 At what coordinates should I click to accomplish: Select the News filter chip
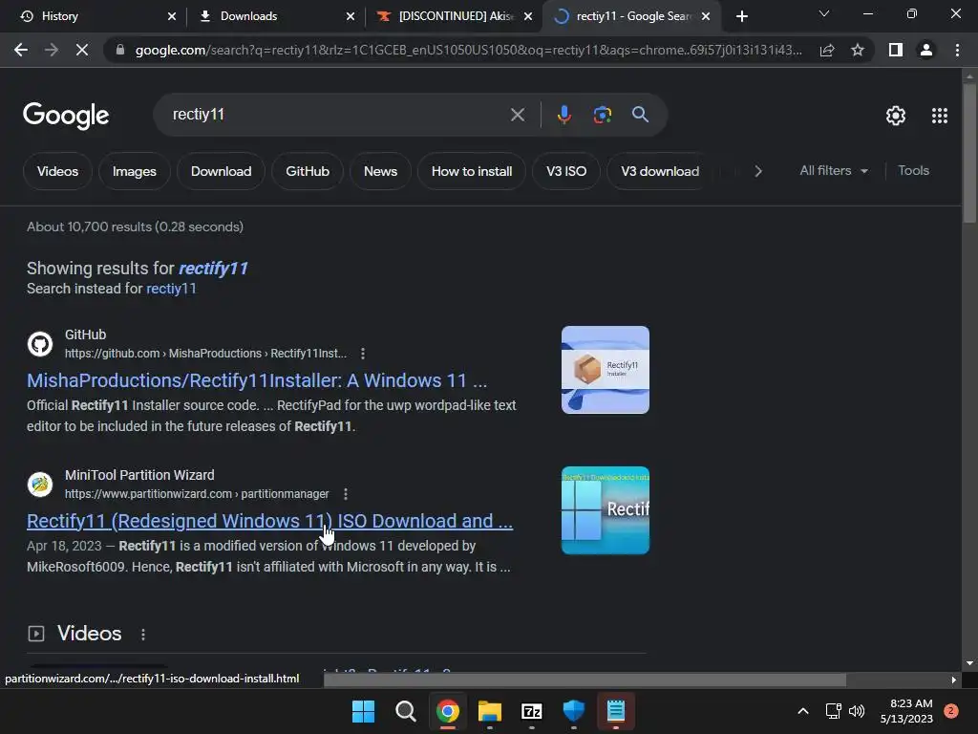[x=380, y=171]
